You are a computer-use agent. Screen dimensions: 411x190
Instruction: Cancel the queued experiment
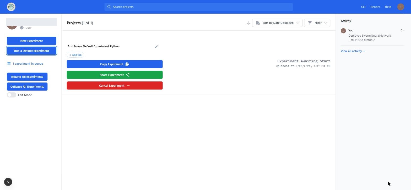tap(115, 86)
